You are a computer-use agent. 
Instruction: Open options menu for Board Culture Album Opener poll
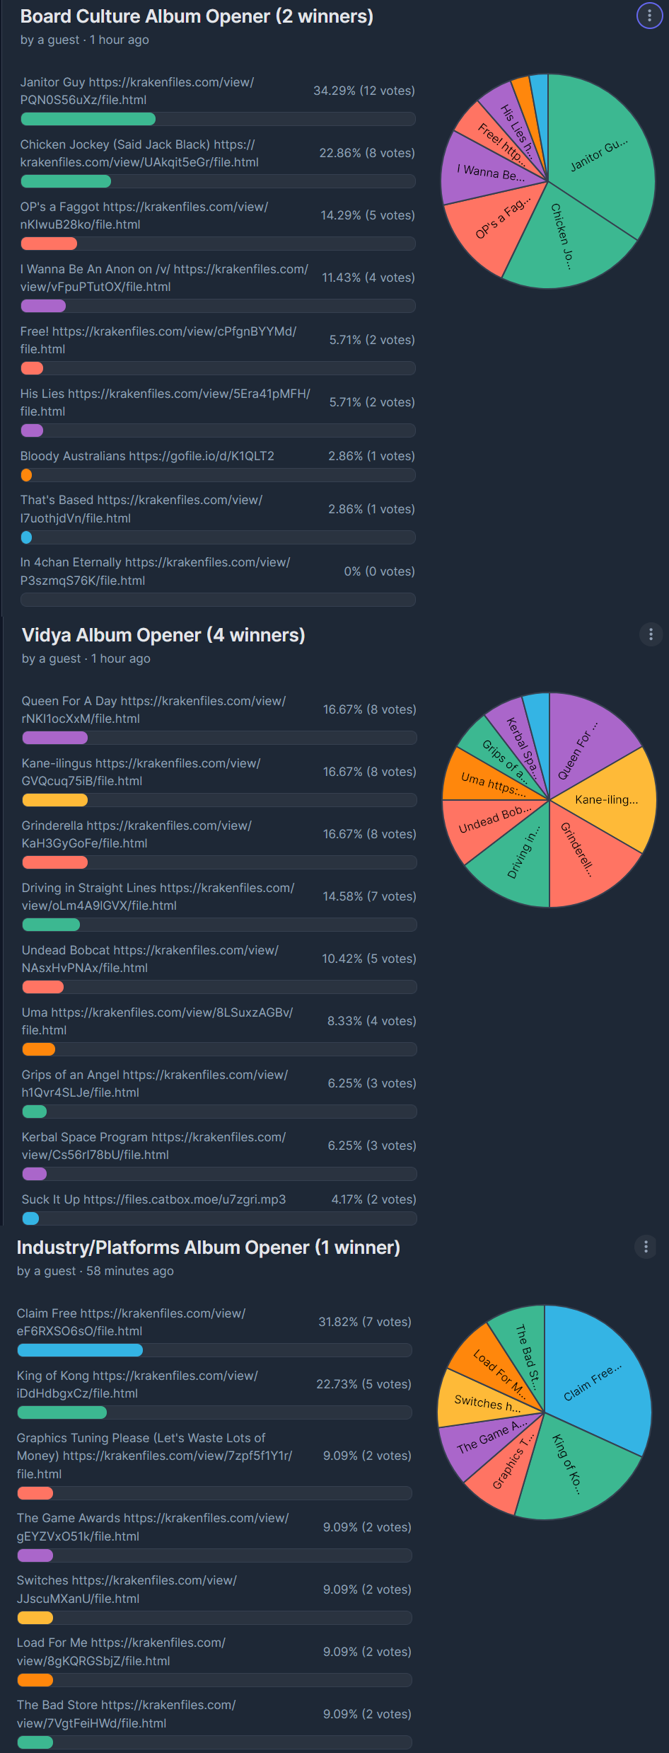click(x=649, y=16)
